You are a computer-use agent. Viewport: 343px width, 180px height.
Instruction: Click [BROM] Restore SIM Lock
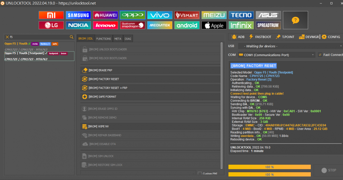pyautogui.click(x=151, y=165)
